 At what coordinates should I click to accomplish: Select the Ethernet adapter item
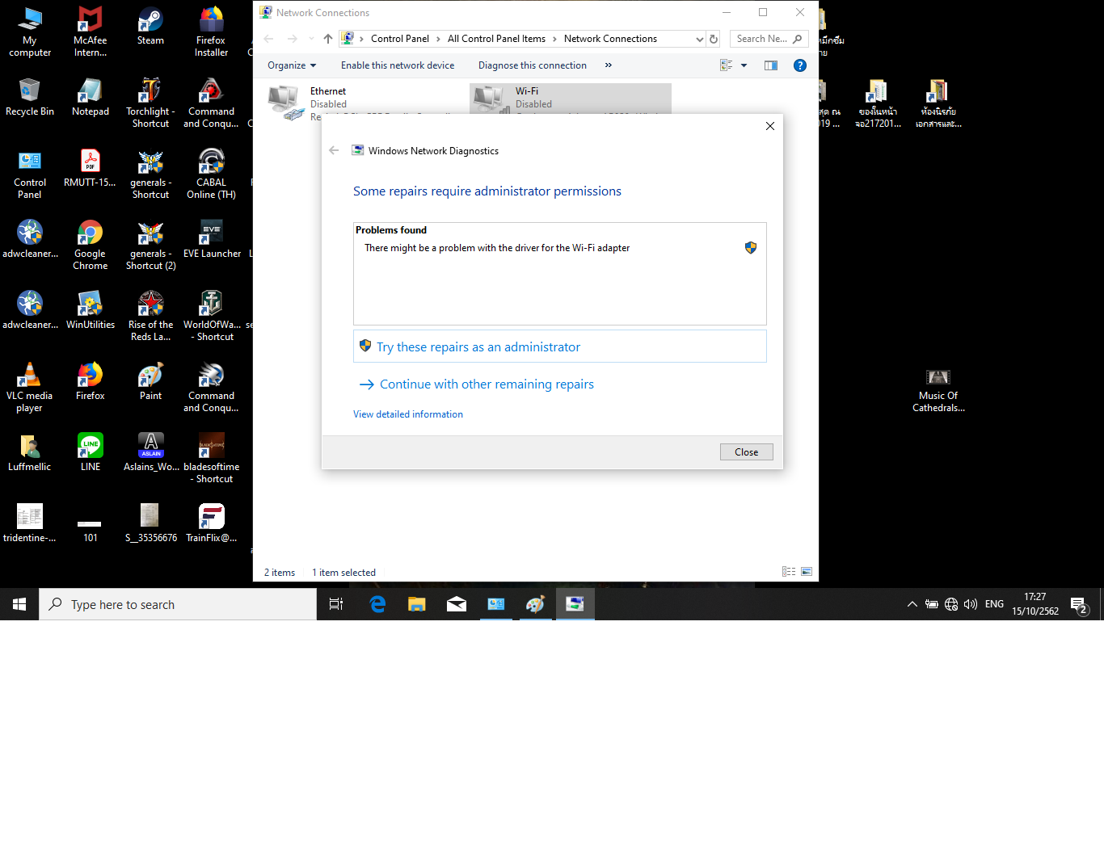pos(365,103)
